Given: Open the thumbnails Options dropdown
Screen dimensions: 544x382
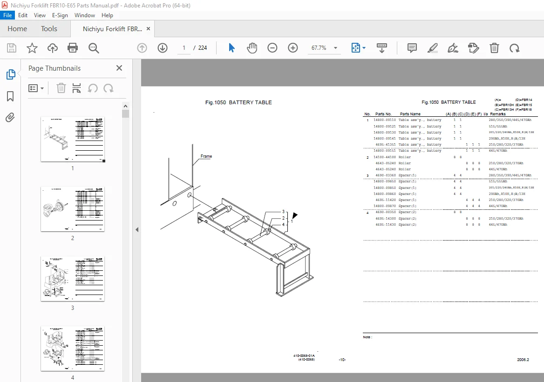Looking at the screenshot, I should coord(36,88).
